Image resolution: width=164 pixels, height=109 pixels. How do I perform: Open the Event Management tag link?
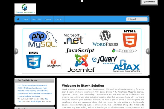[x=40, y=85]
